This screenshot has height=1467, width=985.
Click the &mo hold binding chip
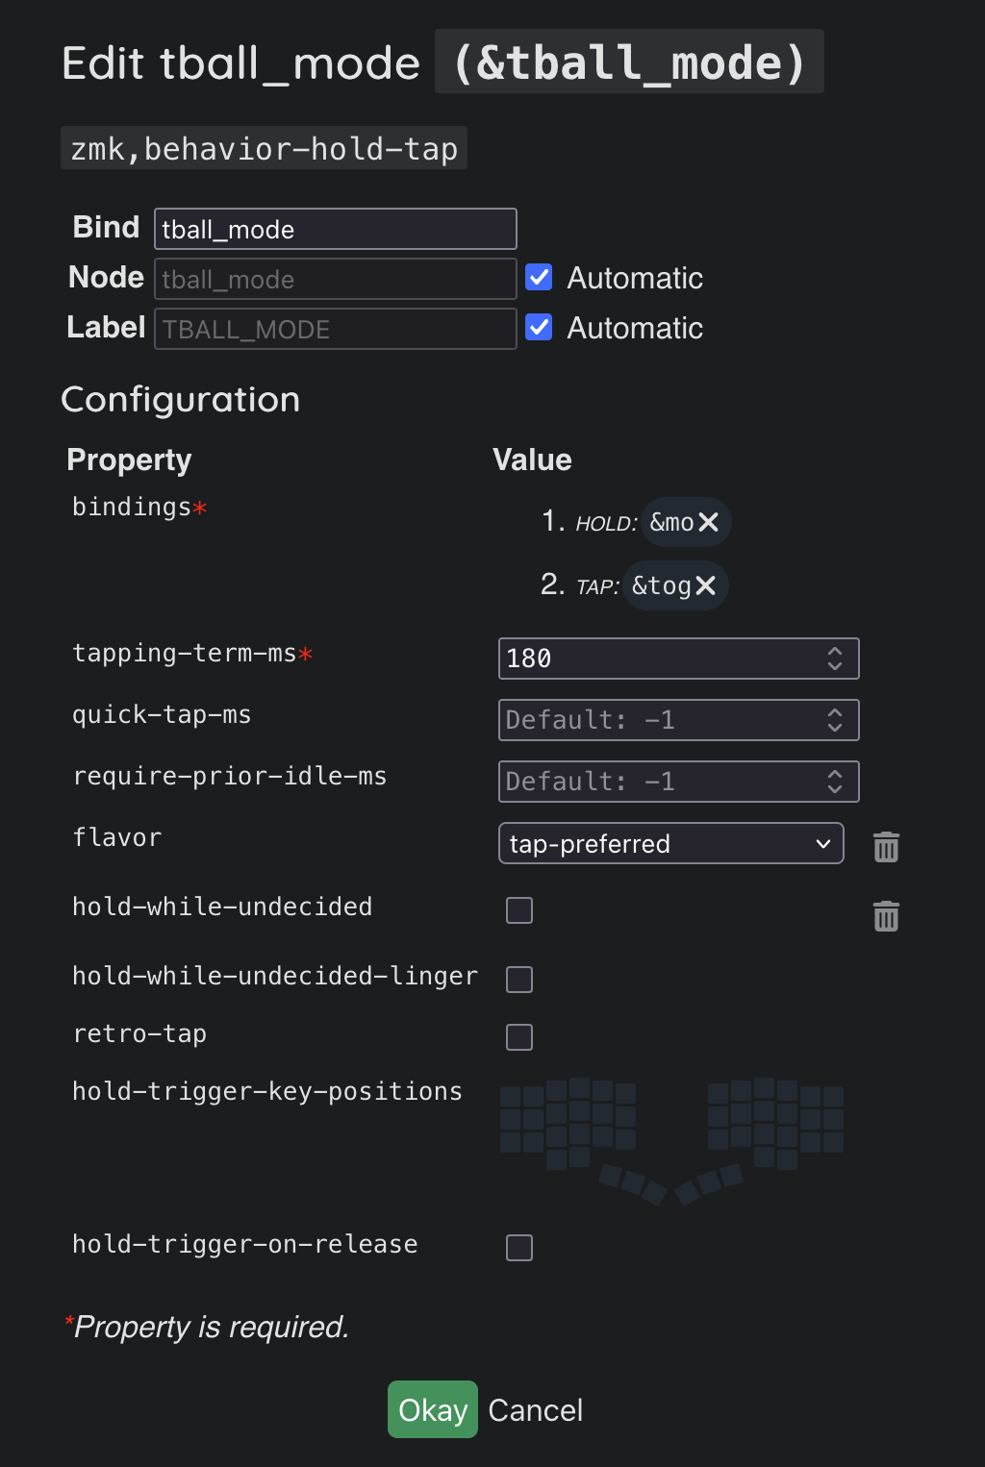tap(671, 522)
